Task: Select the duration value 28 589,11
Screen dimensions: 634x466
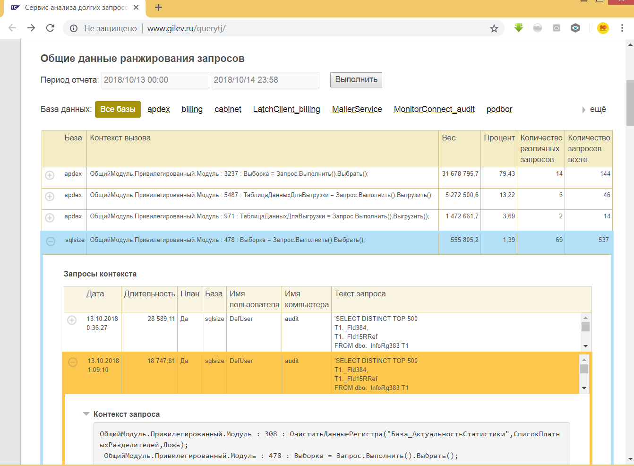Action: [x=162, y=319]
